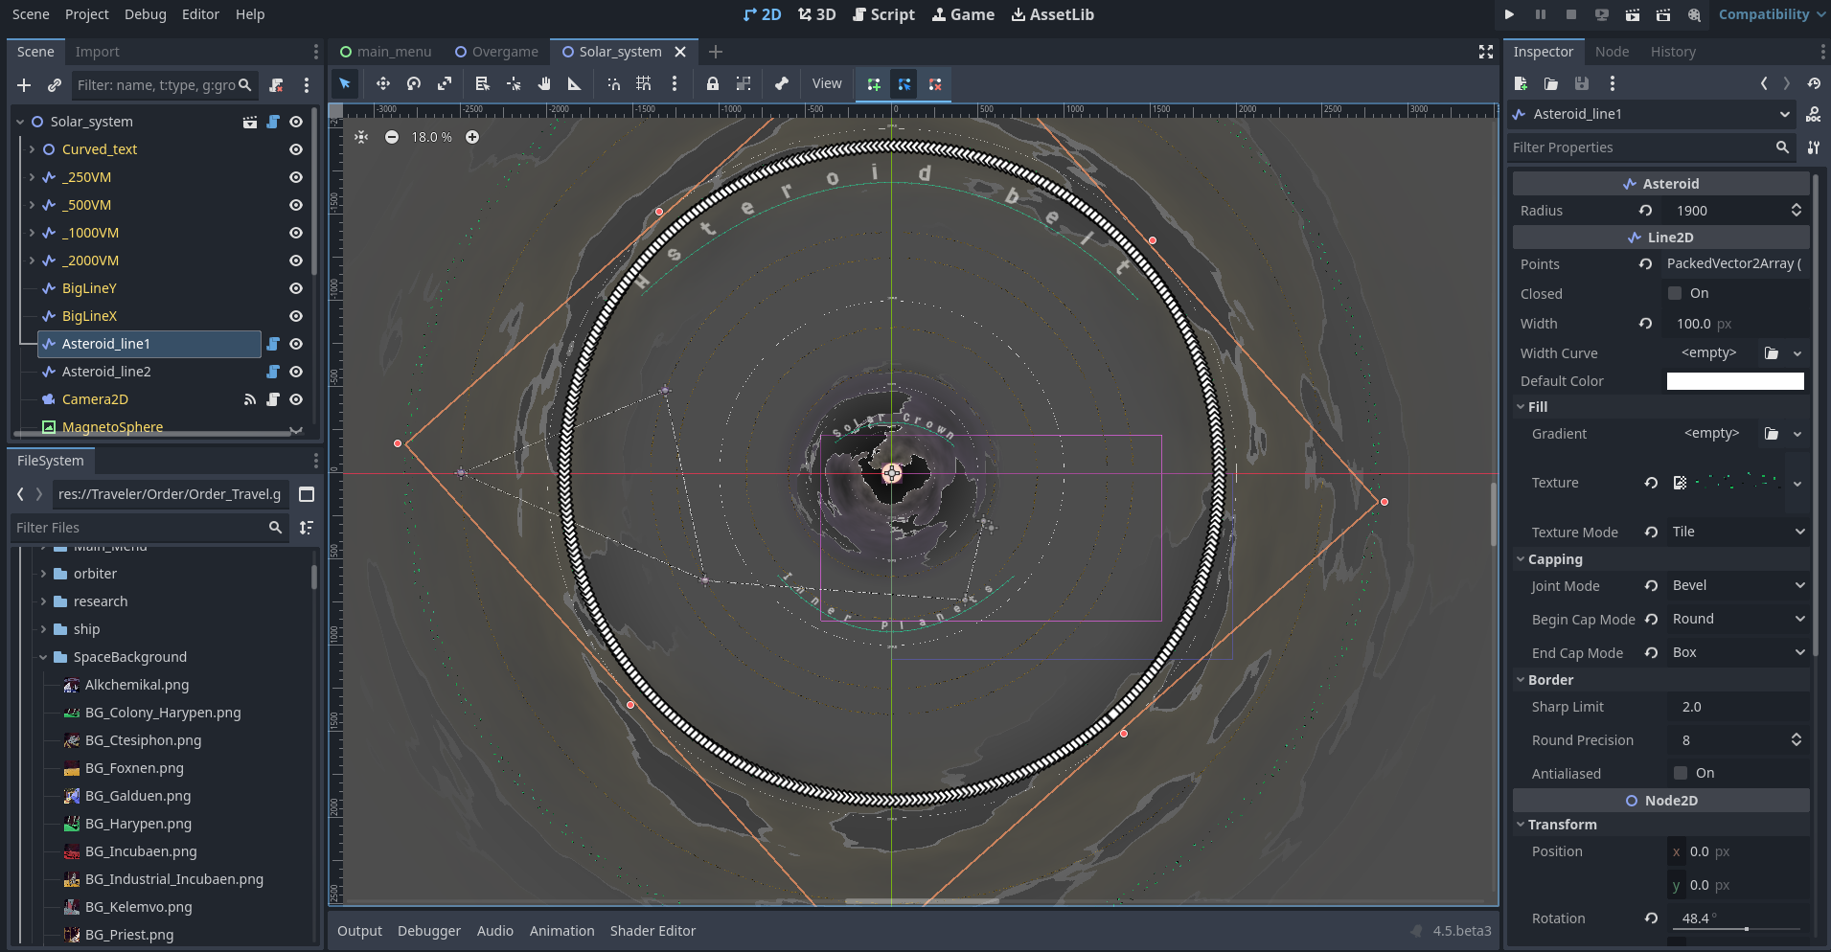This screenshot has width=1831, height=952.
Task: Zoom out with the minus icon
Action: tap(392, 137)
